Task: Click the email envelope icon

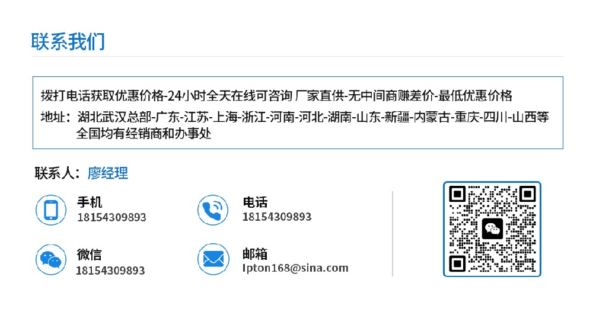Action: point(213,259)
